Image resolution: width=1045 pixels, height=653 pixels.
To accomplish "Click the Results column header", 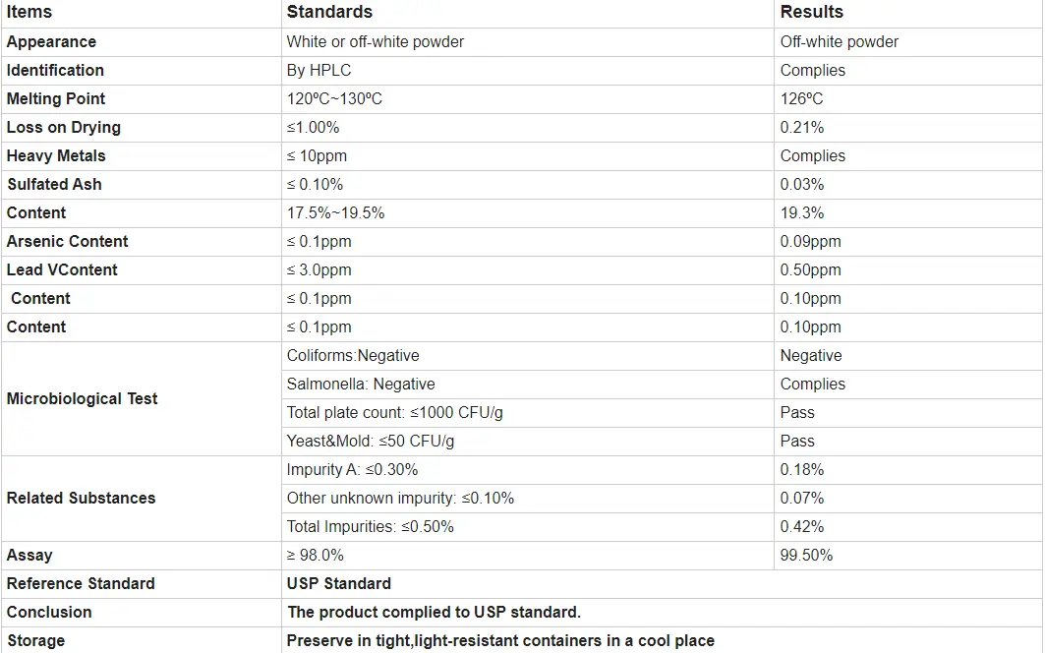I will (812, 13).
